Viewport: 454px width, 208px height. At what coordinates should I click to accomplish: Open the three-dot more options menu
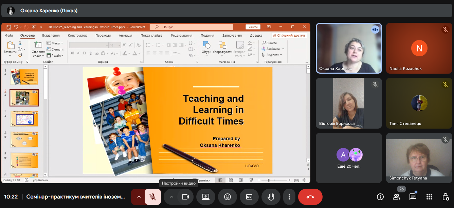[289, 197]
